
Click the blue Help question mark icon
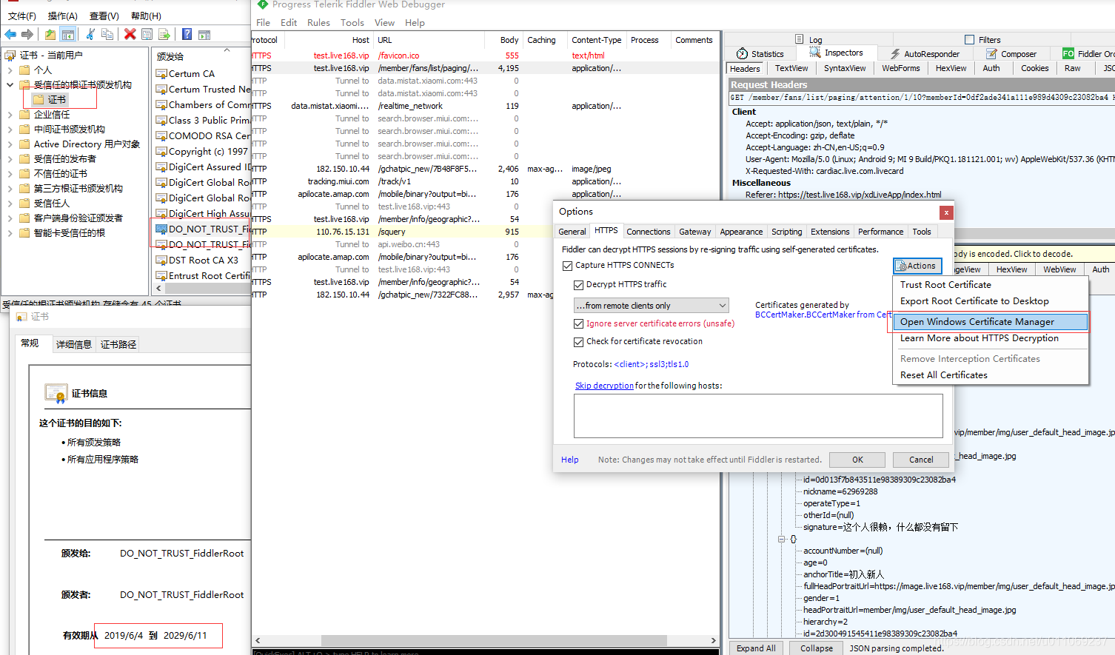click(187, 34)
